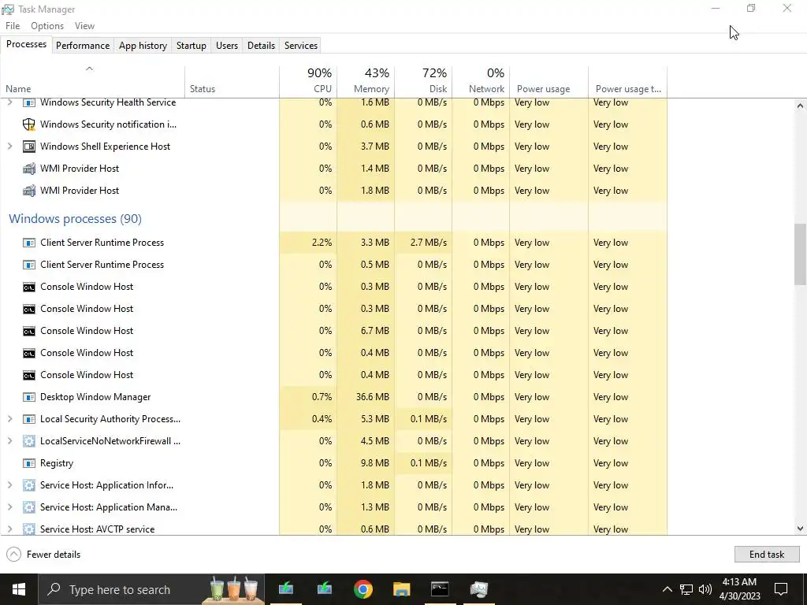The width and height of the screenshot is (807, 605).
Task: Switch to the App history tab
Action: tap(143, 45)
